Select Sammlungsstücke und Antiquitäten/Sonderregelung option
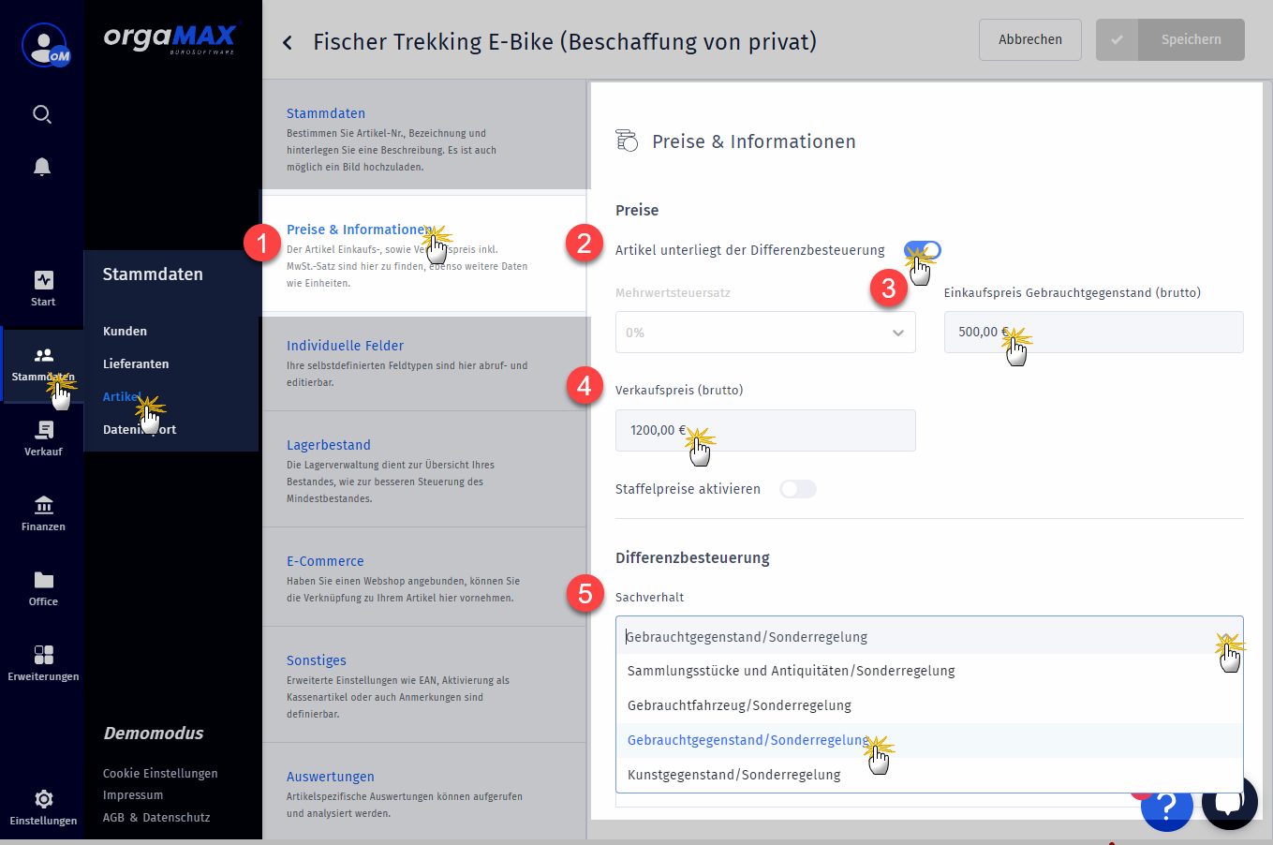This screenshot has height=845, width=1273. [x=929, y=671]
